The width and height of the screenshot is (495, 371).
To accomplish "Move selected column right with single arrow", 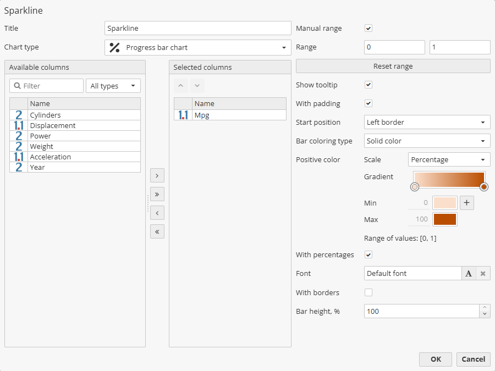I will click(x=157, y=176).
